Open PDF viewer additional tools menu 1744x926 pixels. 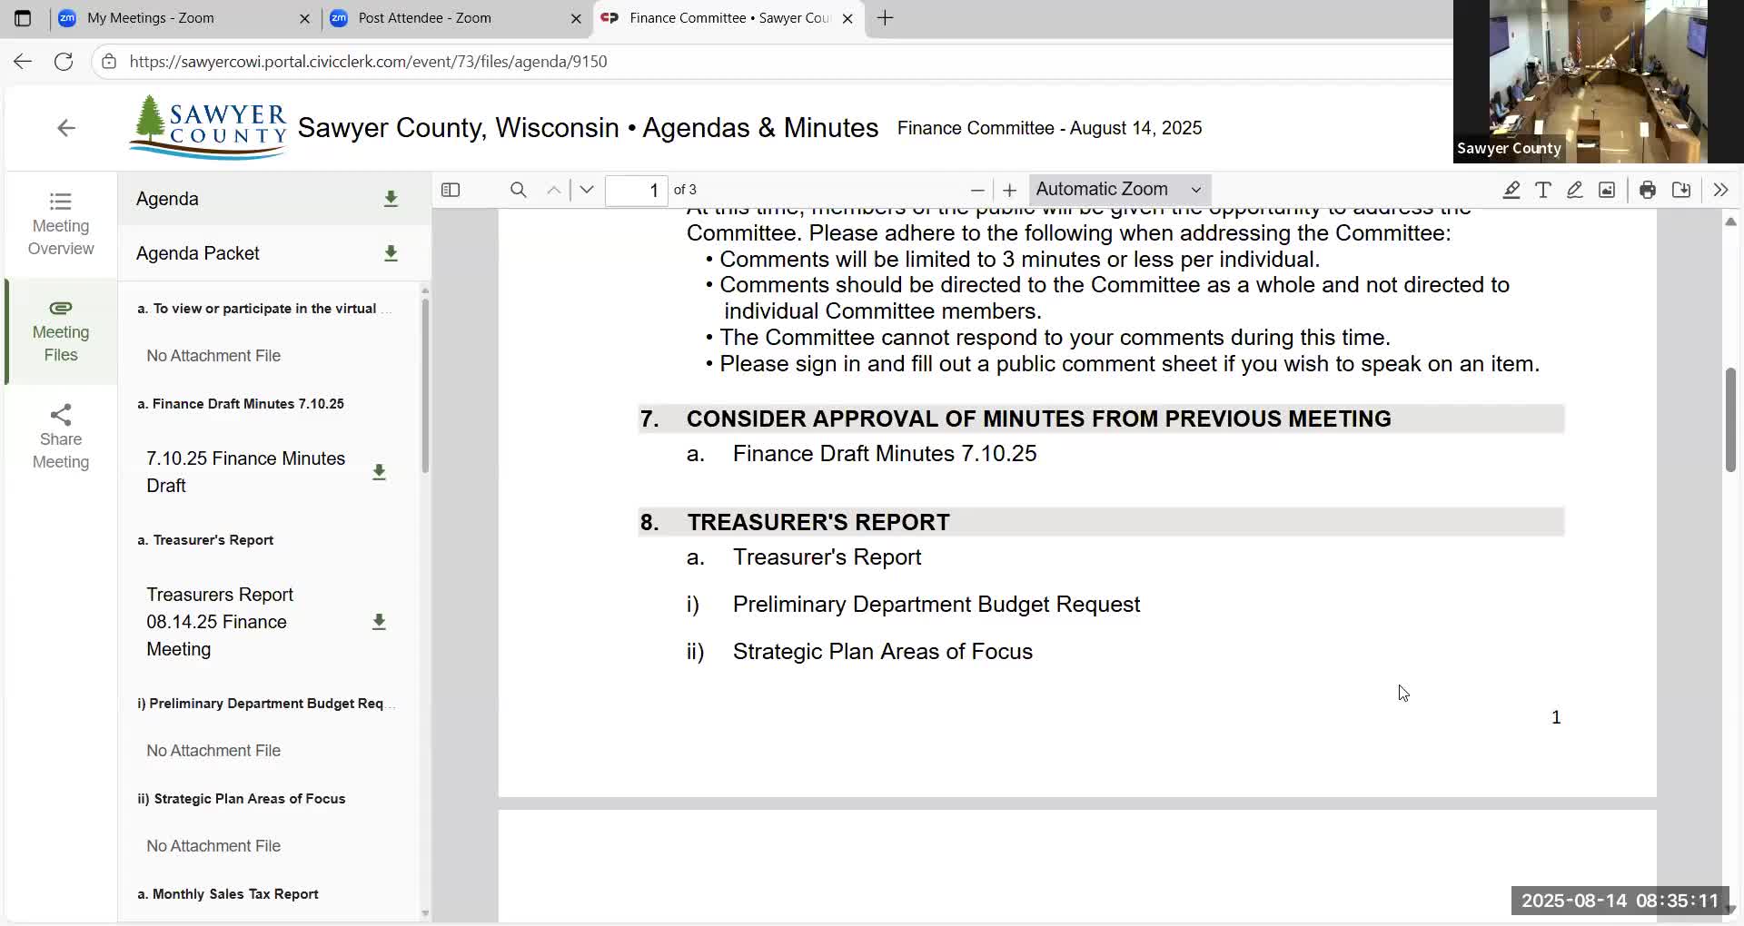click(x=1720, y=190)
